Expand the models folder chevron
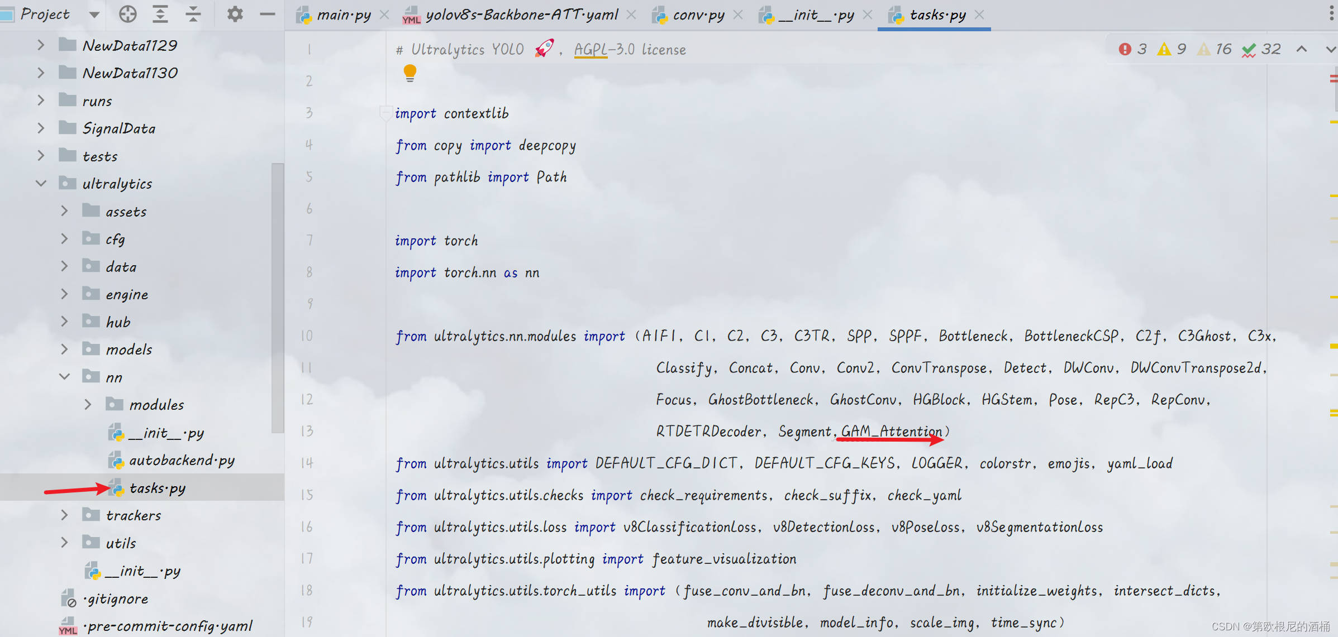Image resolution: width=1338 pixels, height=637 pixels. coord(64,349)
